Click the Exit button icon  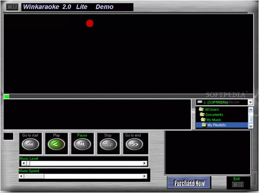pos(238,184)
